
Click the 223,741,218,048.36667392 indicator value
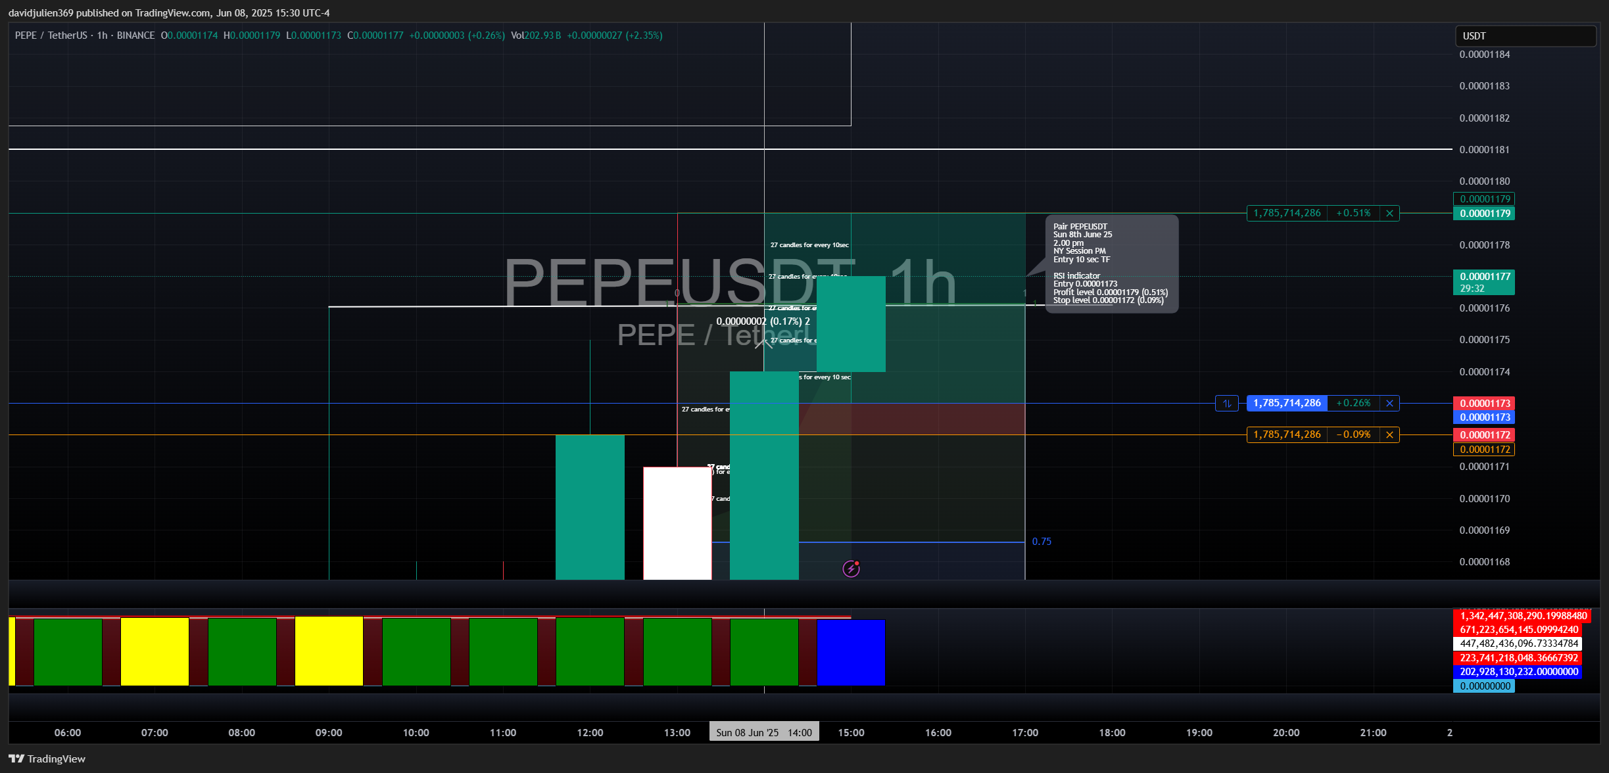(1518, 657)
